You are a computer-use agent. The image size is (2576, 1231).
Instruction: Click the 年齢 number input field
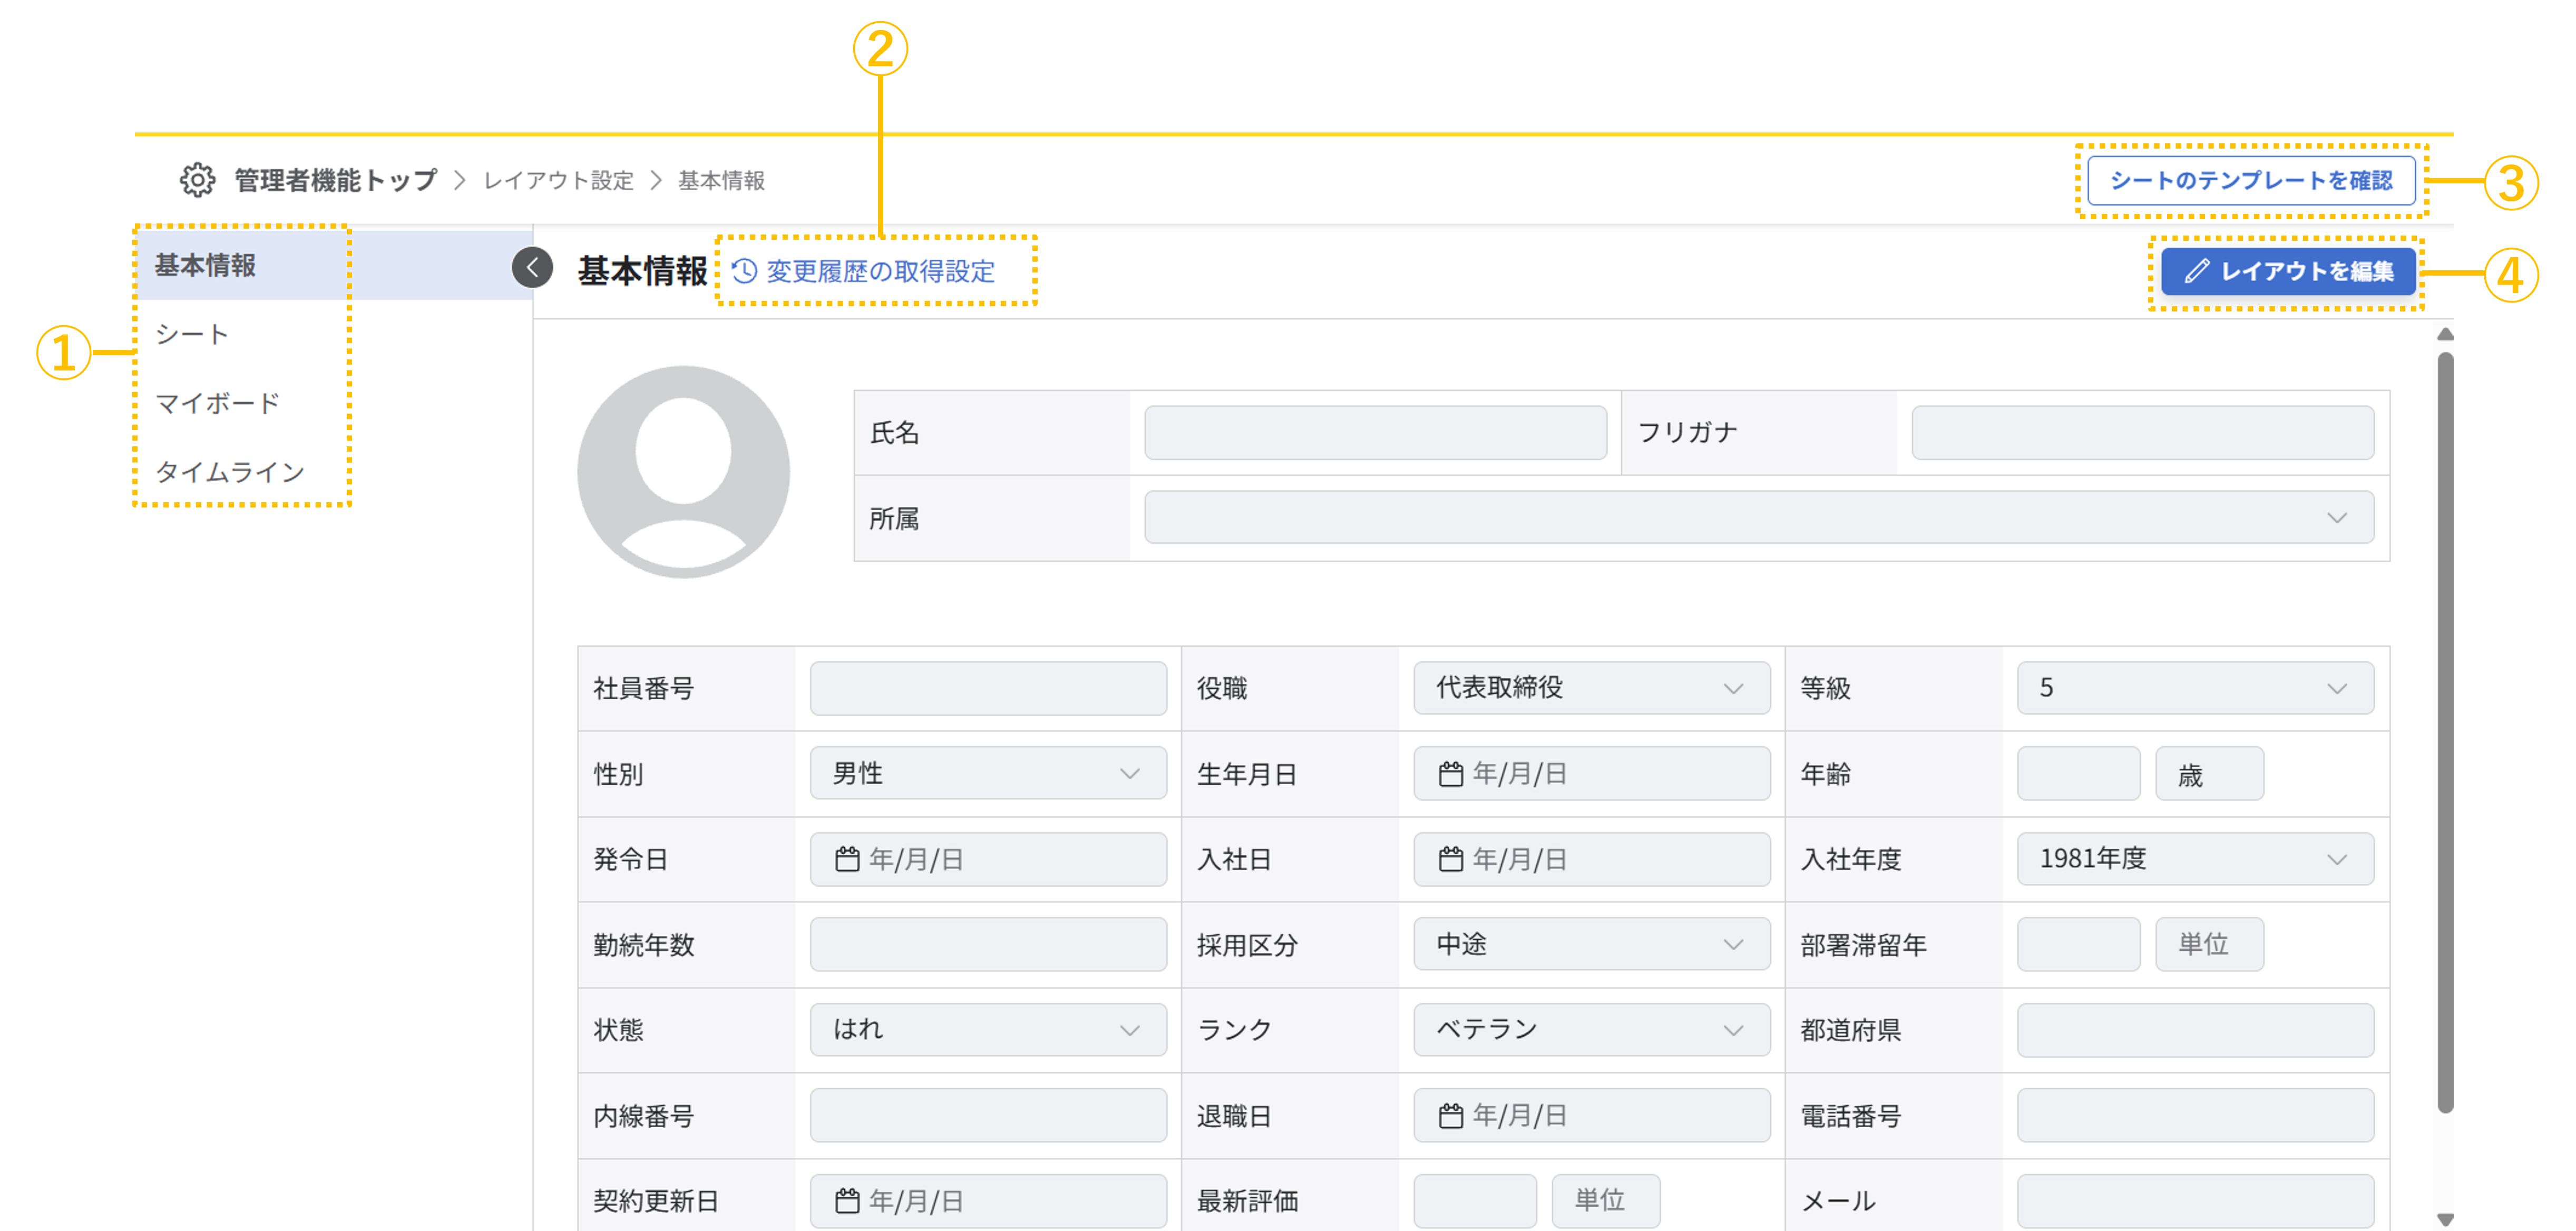pos(2078,773)
